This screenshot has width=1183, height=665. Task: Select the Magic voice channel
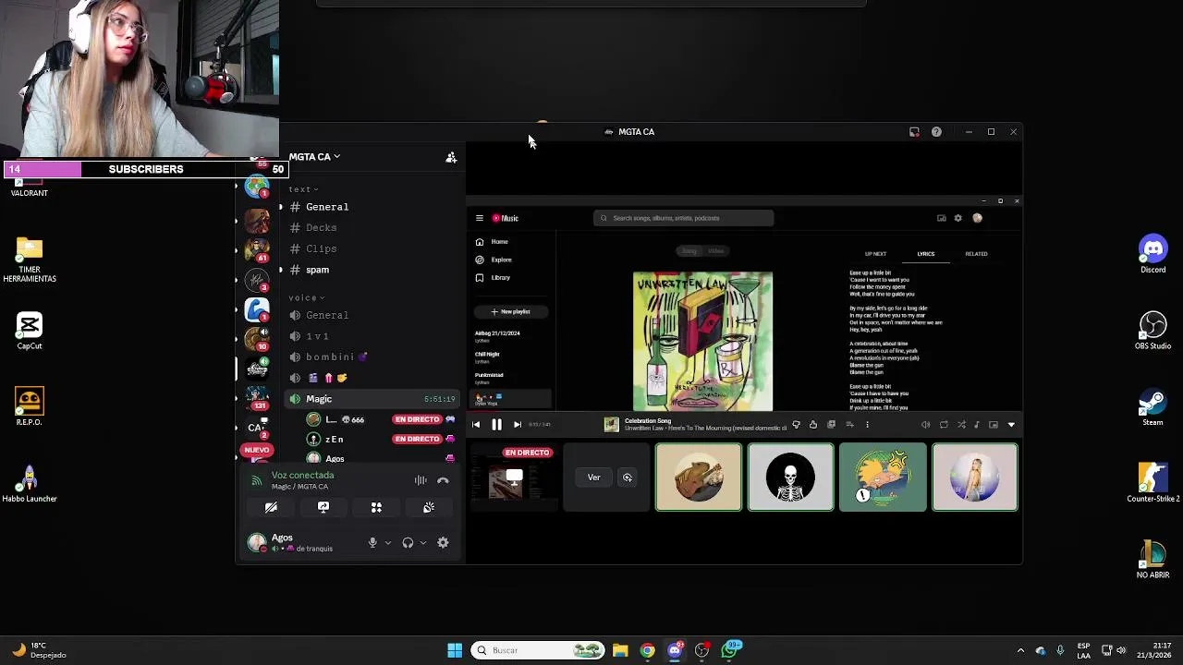[x=370, y=399]
